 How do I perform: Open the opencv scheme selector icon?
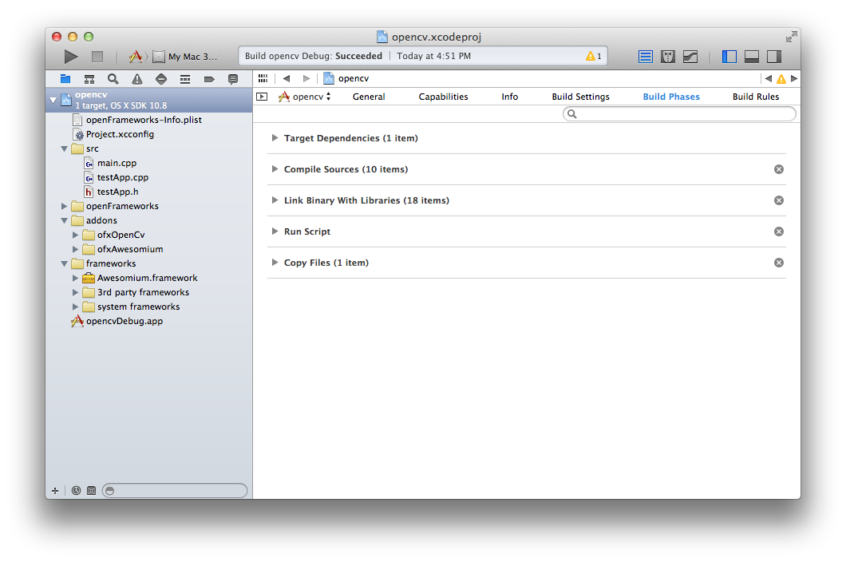pos(136,56)
